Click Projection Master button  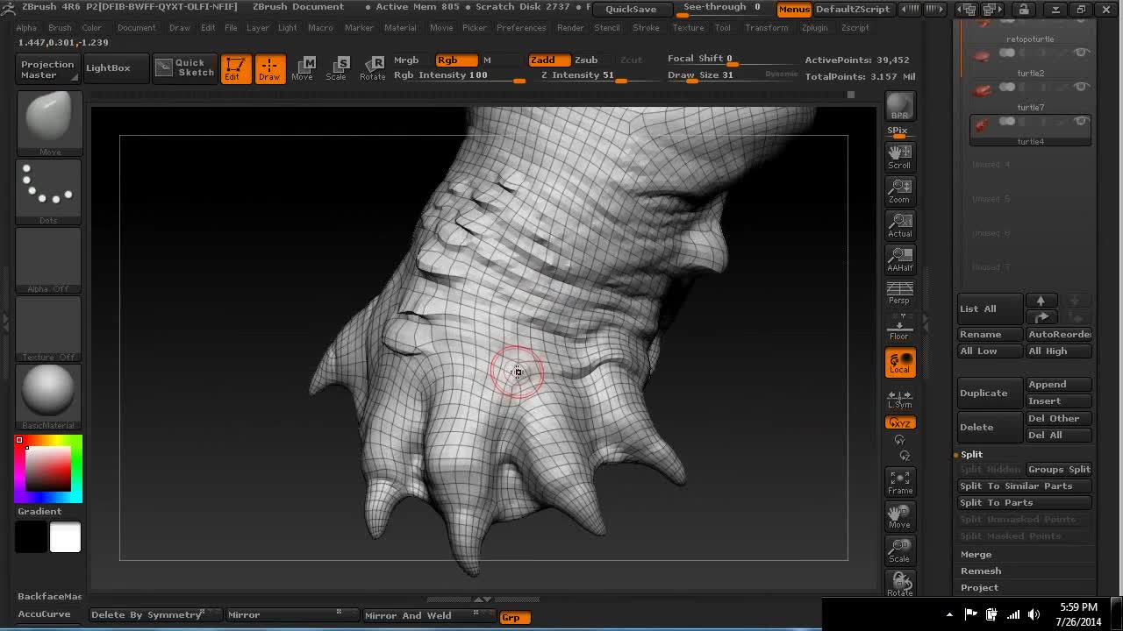coord(47,69)
